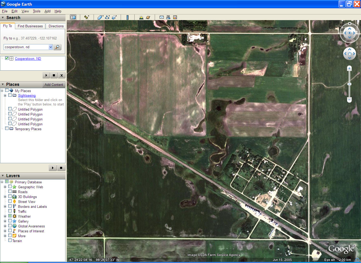Open the Sightseeing folder link
This screenshot has width=361, height=263.
[27, 95]
